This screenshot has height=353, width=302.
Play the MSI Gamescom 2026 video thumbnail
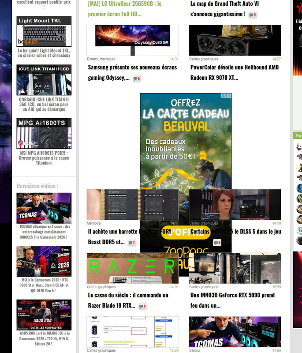44,262
